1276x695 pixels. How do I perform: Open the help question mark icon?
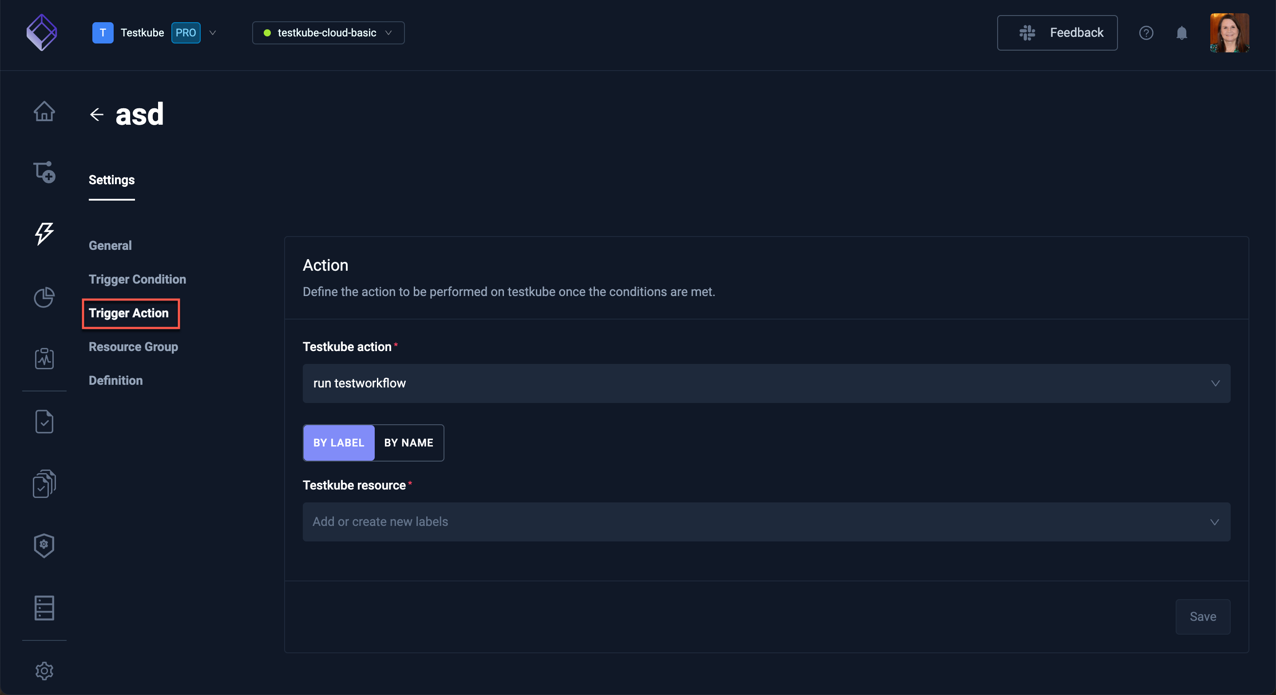click(x=1146, y=33)
